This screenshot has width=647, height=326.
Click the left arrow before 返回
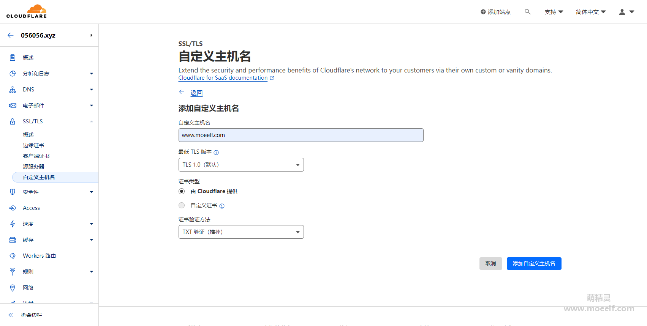tap(182, 92)
